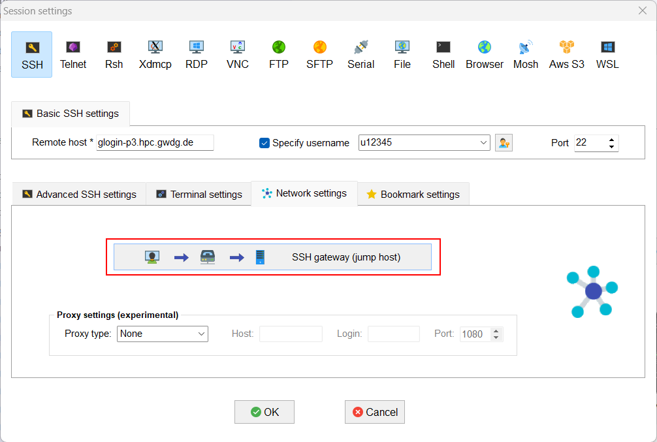Choose the SFTP session type
This screenshot has height=442, width=657.
[319, 54]
